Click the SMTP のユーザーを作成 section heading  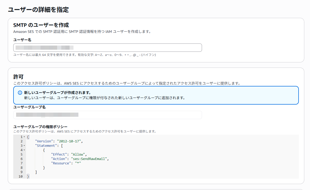tap(41, 25)
